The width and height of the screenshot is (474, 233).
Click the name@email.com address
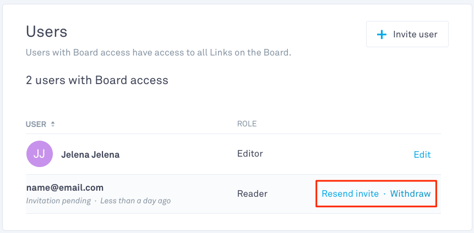click(65, 187)
